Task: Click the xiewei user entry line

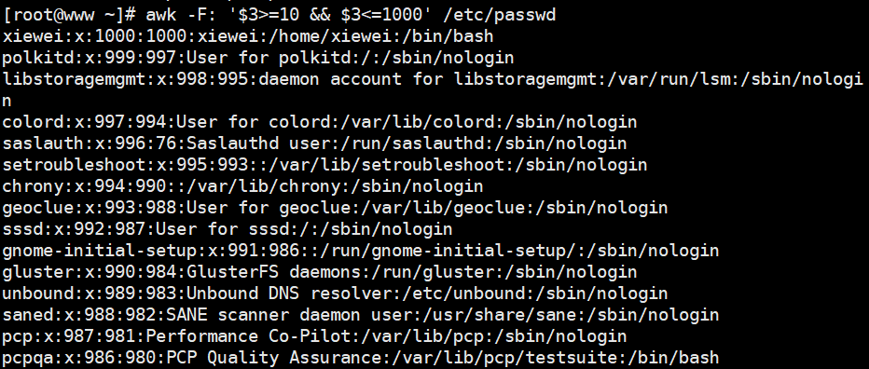Action: pyautogui.click(x=248, y=36)
